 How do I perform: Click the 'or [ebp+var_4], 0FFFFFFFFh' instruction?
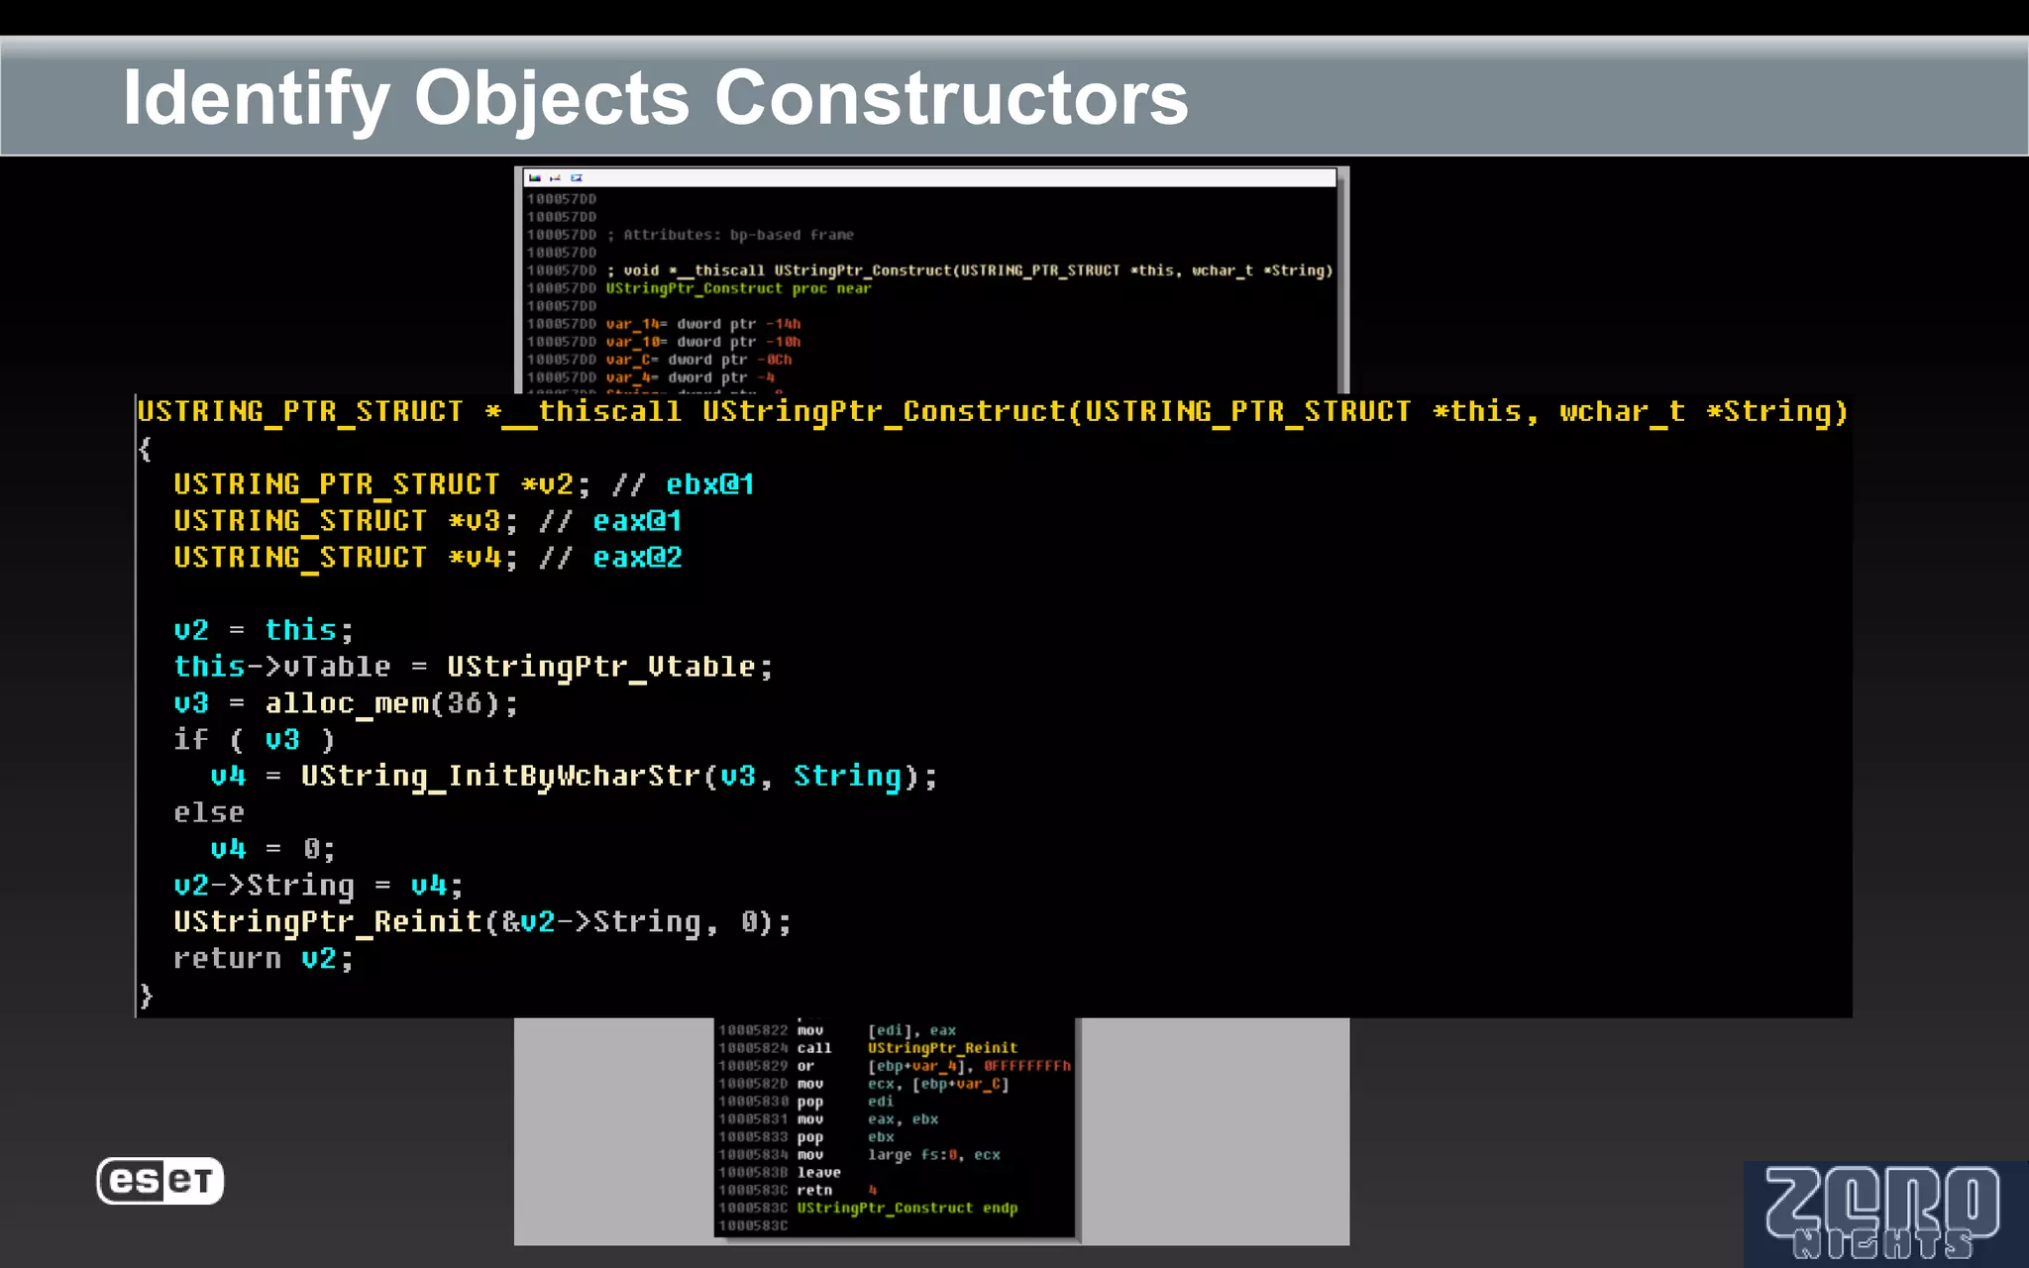point(934,1066)
